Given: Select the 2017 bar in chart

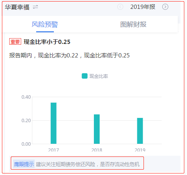Looking at the screenshot, I should [x=53, y=123].
